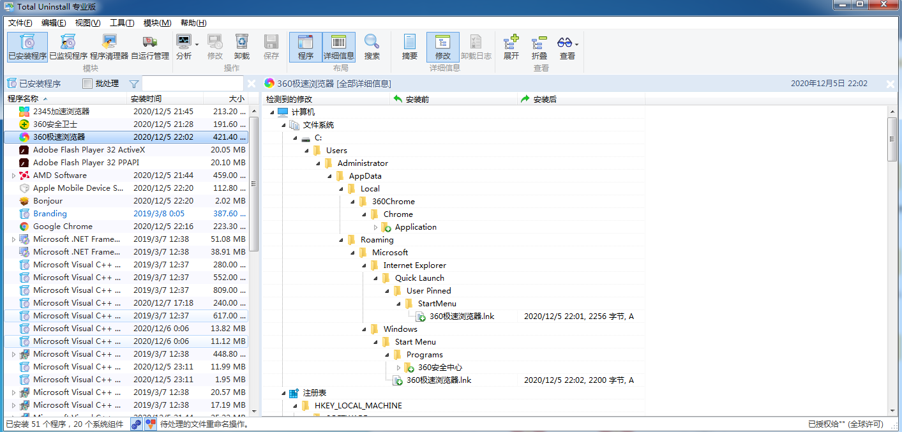This screenshot has height=432, width=902.
Task: Click the 分析 monitor icon
Action: [184, 42]
